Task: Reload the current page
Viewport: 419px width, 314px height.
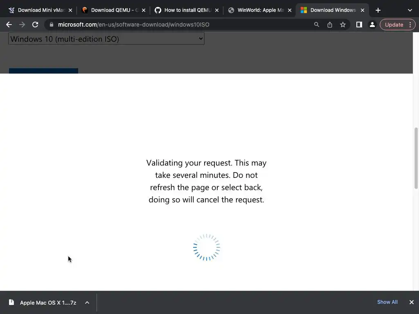Action: tap(35, 25)
